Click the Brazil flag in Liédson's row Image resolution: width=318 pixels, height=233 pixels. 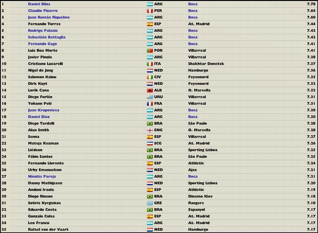coord(150,150)
